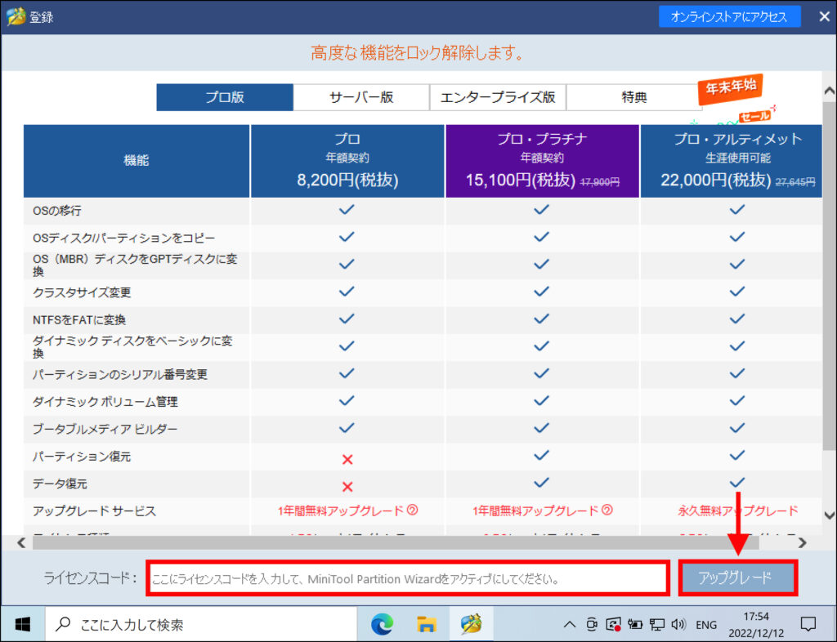The width and height of the screenshot is (837, 642).
Task: Open the network tray icon
Action: pos(657,624)
